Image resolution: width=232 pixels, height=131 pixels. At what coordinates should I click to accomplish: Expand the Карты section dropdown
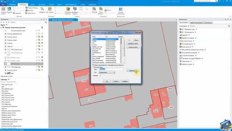7,25
